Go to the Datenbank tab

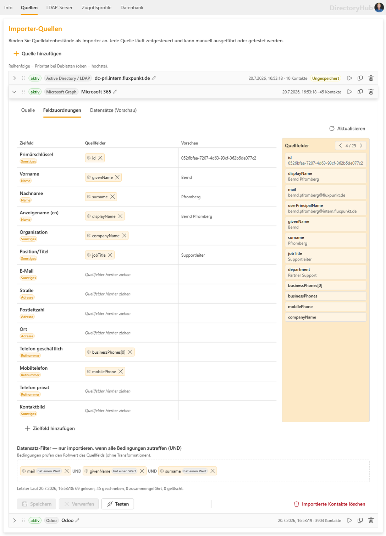132,7
